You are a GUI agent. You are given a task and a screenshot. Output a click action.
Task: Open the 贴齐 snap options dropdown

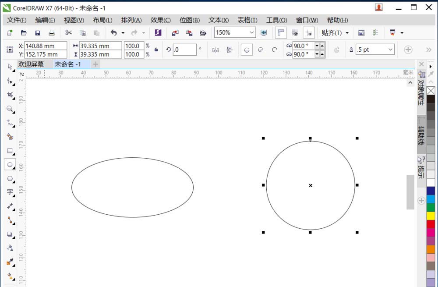[347, 32]
